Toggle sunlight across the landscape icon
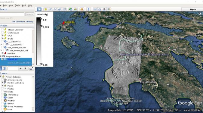Image resolution: width=203 pixels, height=113 pixels. (75, 9)
